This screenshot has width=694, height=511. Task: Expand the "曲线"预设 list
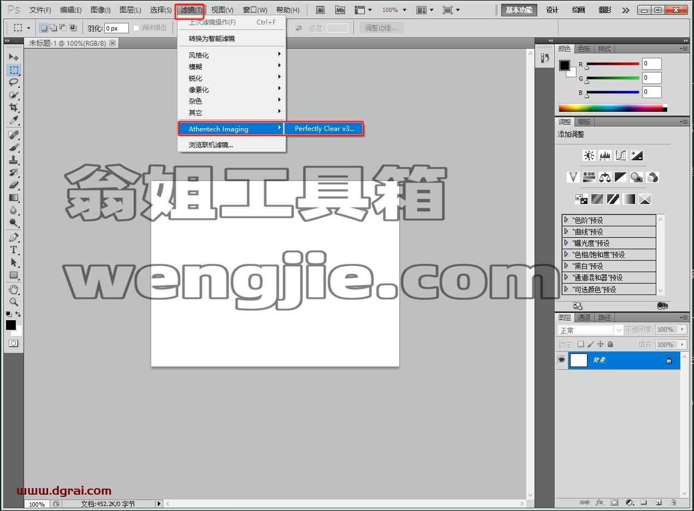coord(566,232)
